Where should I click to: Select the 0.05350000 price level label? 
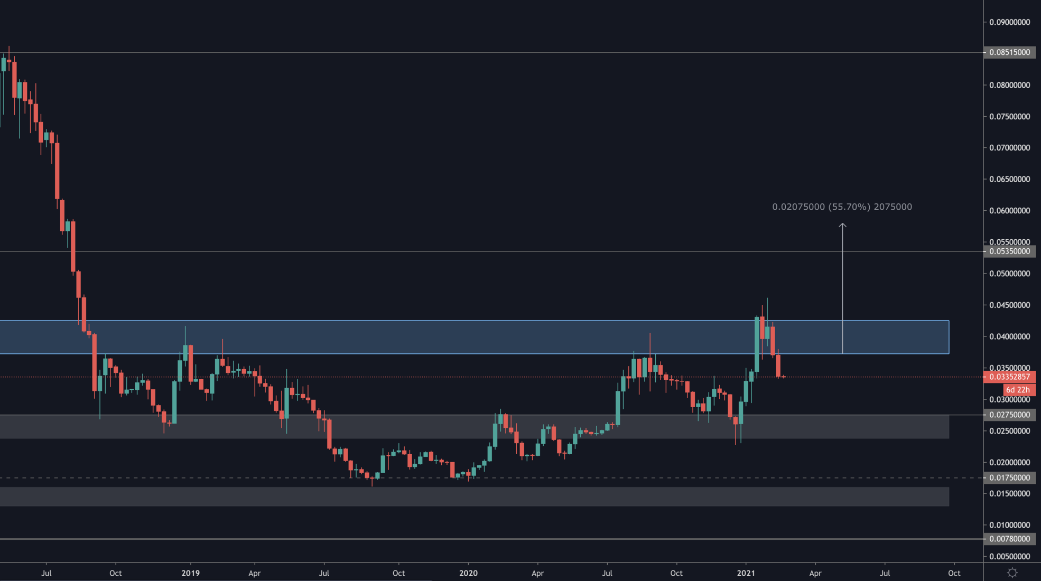(x=1009, y=251)
